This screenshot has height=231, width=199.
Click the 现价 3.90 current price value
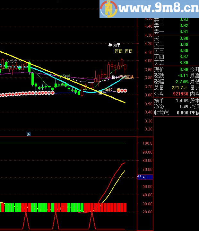[184, 69]
